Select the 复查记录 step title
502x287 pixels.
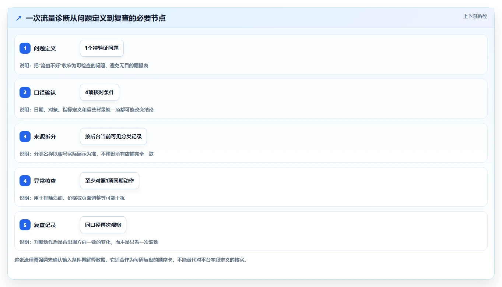tap(45, 225)
